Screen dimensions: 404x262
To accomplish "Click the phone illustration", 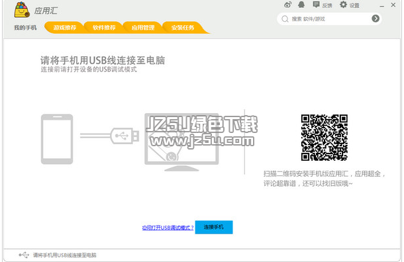I will 57,139.
